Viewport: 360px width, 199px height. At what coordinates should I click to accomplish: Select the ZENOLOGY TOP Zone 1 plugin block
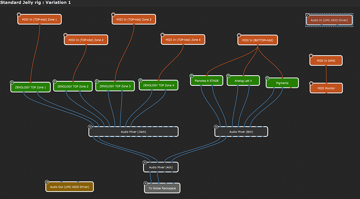(31, 88)
